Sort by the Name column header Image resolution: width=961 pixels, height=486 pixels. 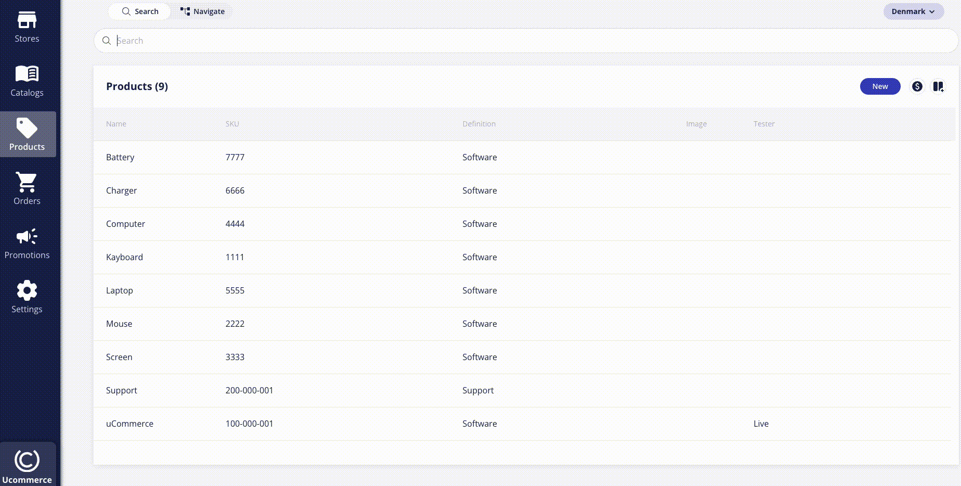(116, 124)
